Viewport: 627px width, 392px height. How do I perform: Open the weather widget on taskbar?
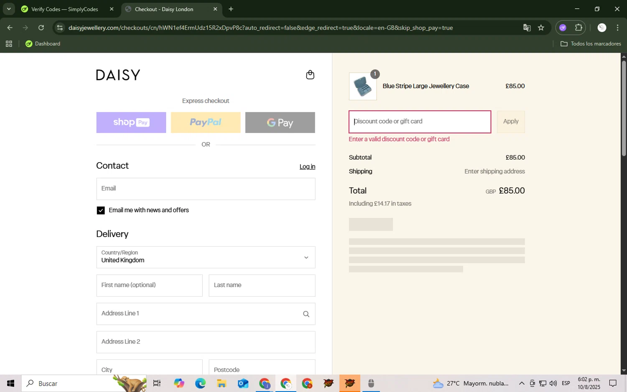click(x=470, y=383)
